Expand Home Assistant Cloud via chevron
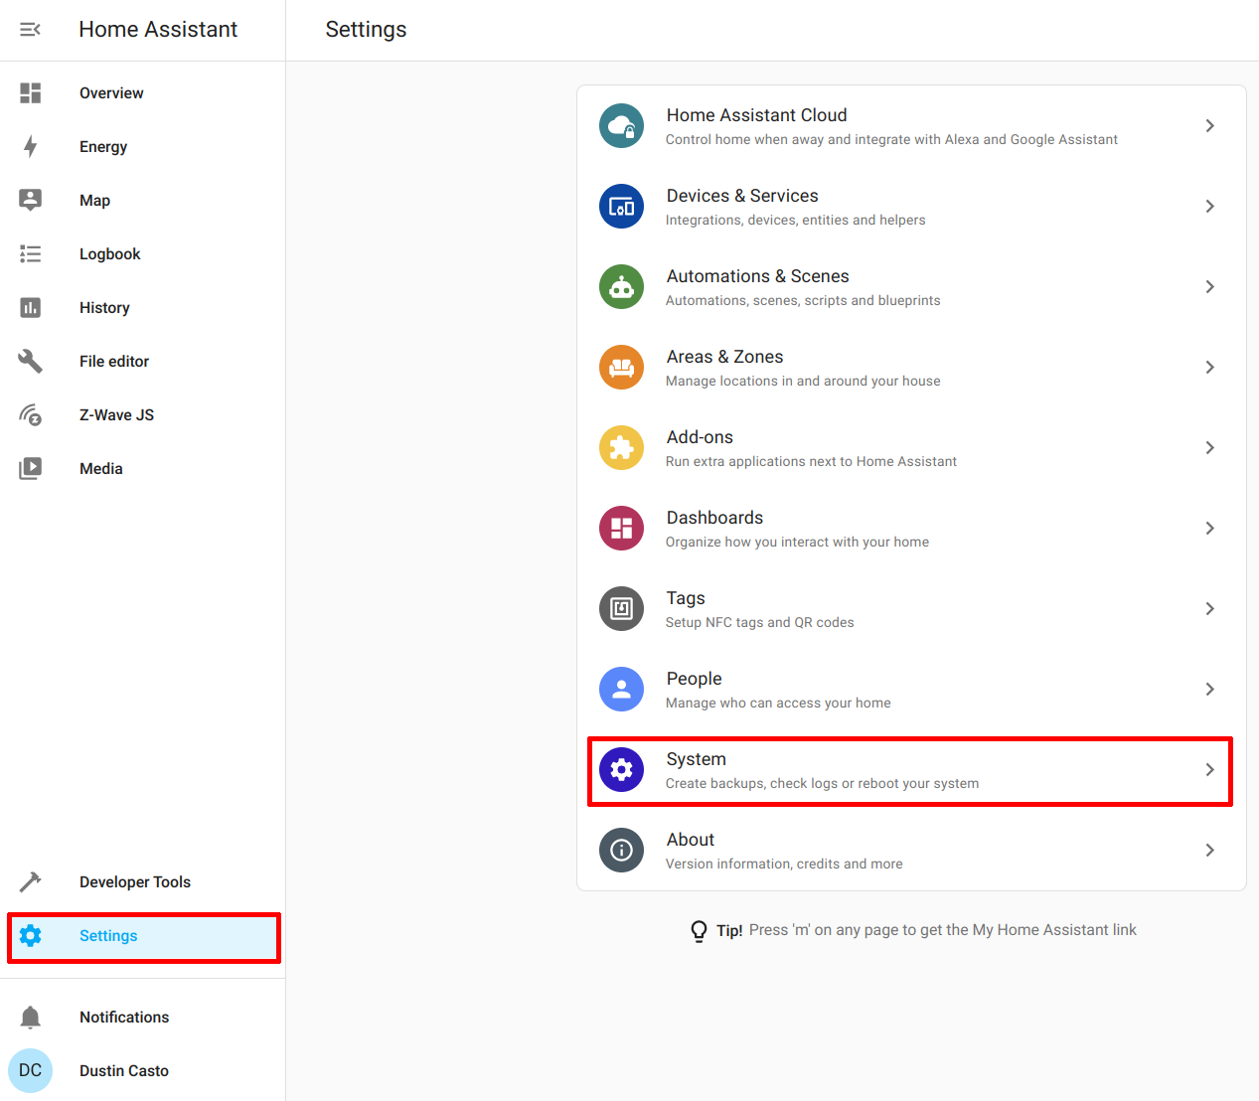The width and height of the screenshot is (1259, 1101). (1210, 126)
